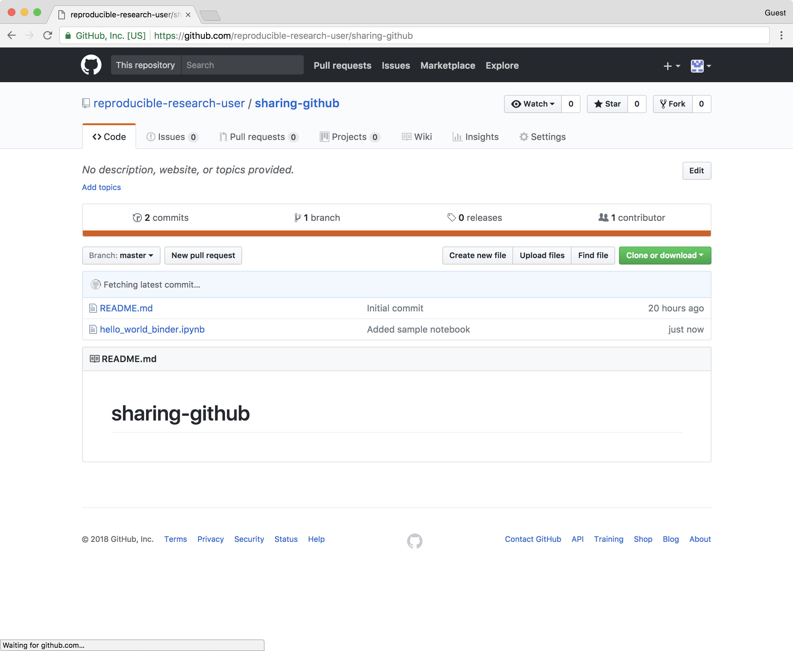Viewport: 793px width, 651px height.
Task: Click the Edit description button
Action: tap(695, 170)
